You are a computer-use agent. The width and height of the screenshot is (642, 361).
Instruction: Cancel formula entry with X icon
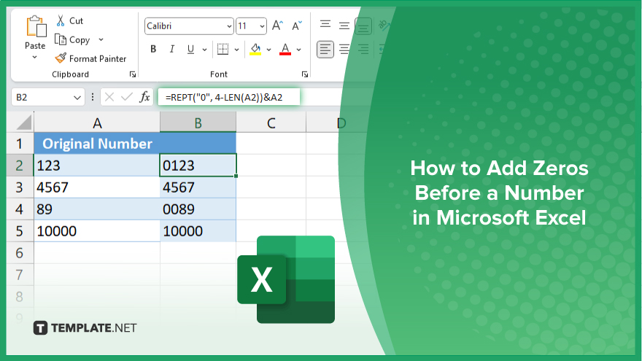click(109, 97)
